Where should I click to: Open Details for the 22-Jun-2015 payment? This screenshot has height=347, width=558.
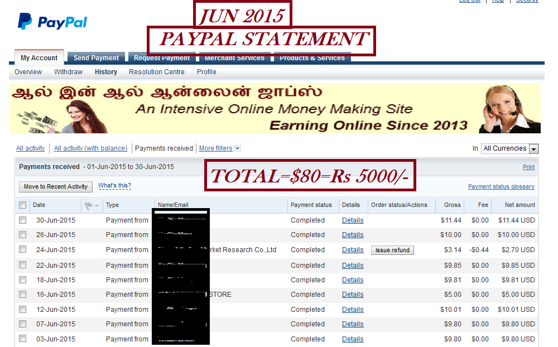(353, 266)
